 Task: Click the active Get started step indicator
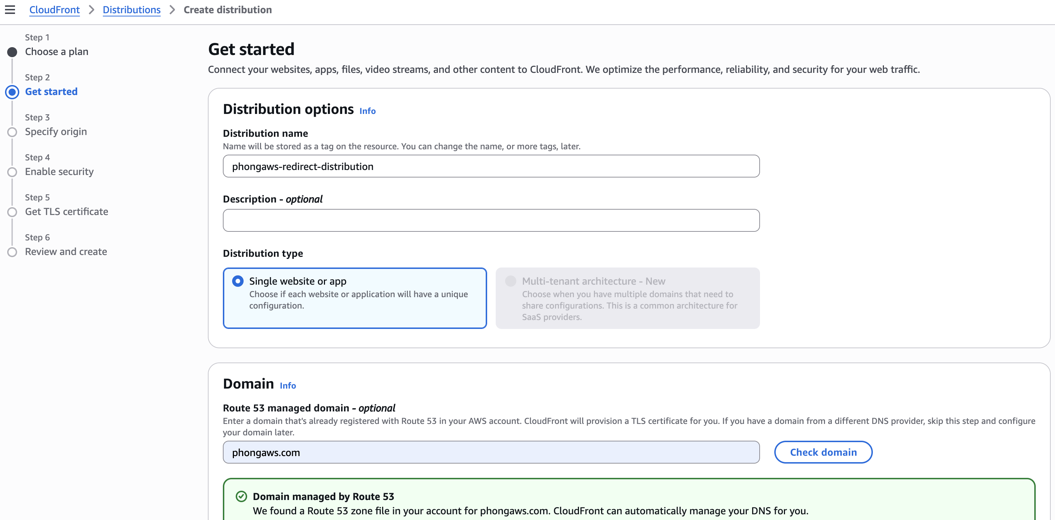tap(12, 92)
